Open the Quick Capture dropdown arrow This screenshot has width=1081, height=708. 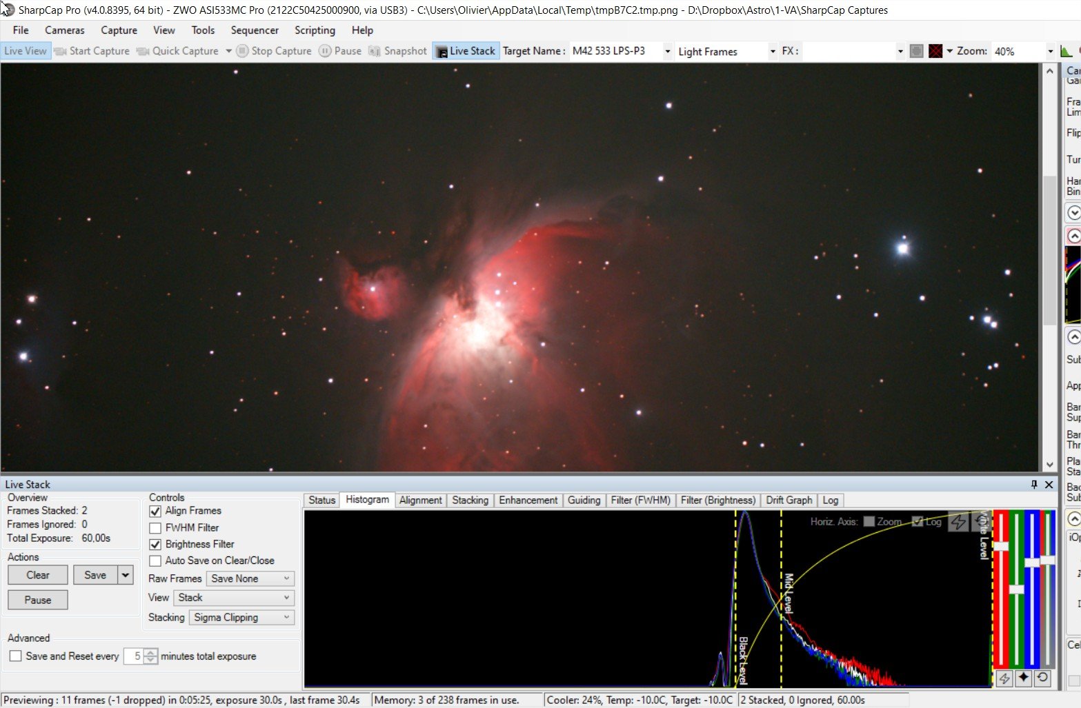[x=228, y=51]
